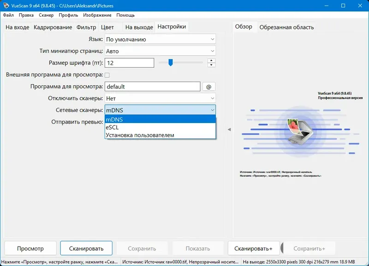Click the Сканировать+ button

pyautogui.click(x=254, y=248)
